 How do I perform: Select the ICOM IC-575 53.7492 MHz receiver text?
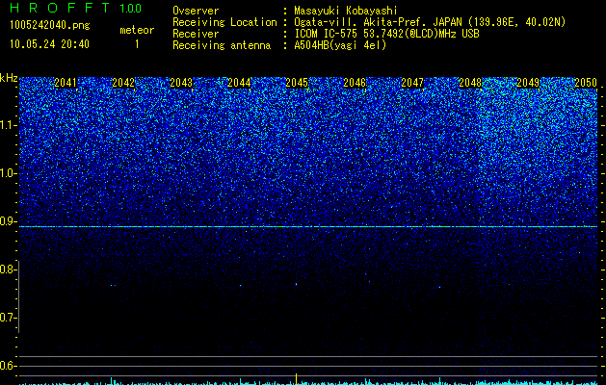[x=386, y=34]
